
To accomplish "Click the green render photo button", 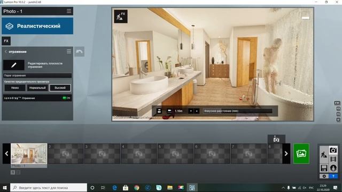I will [301, 154].
